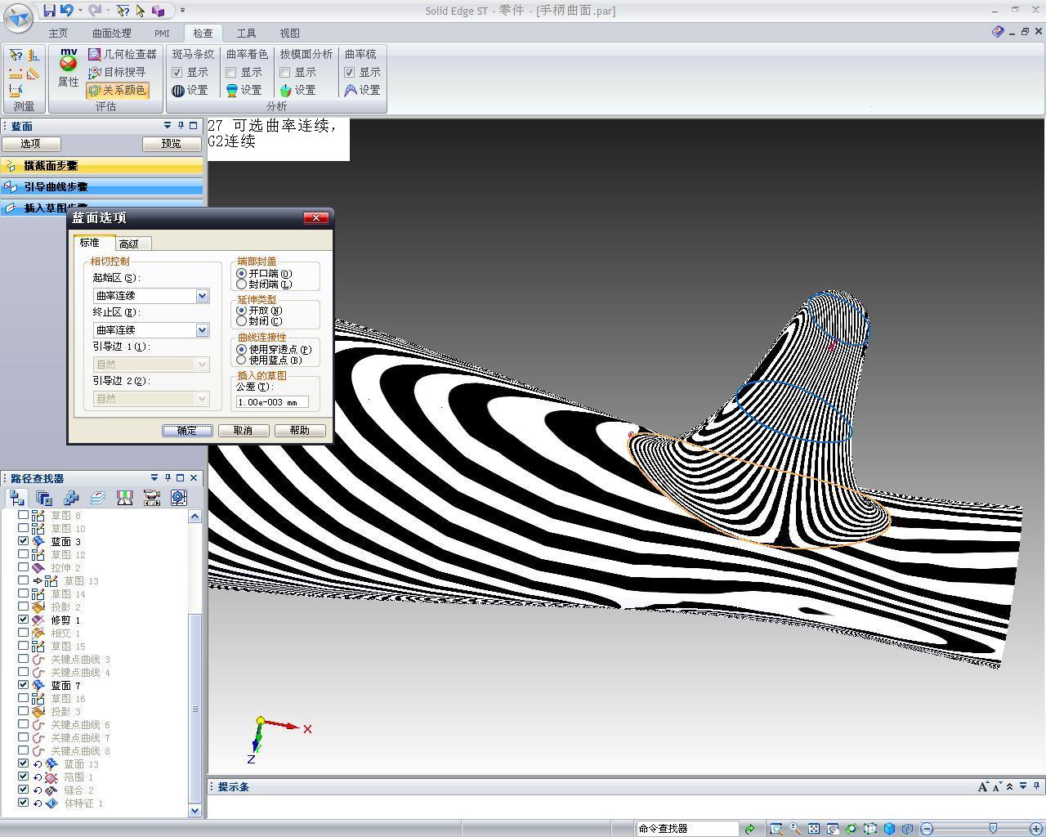
Task: Open the undo history dropdown arrow
Action: (80, 11)
